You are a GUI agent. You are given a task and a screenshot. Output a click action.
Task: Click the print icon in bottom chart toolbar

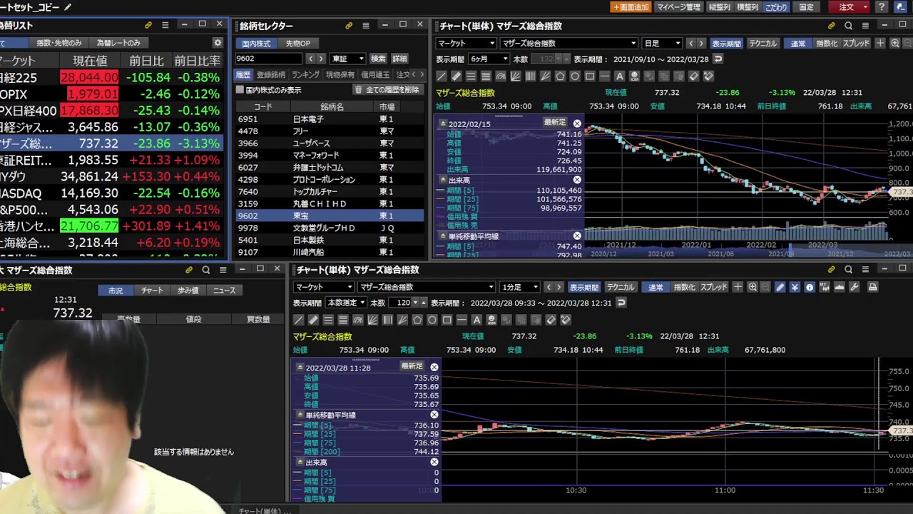[x=872, y=288]
